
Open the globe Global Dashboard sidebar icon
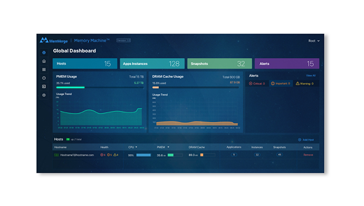pyautogui.click(x=44, y=53)
